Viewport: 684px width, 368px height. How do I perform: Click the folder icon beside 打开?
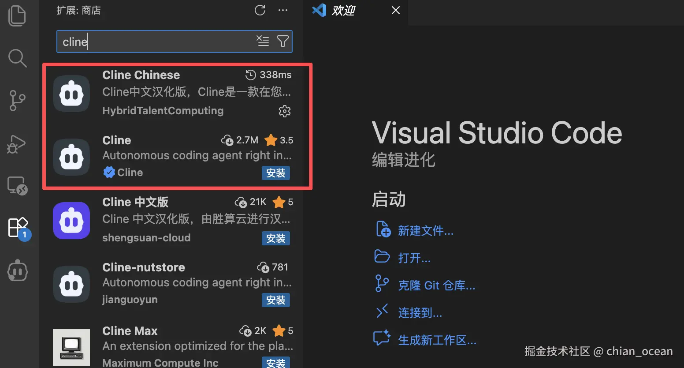382,256
